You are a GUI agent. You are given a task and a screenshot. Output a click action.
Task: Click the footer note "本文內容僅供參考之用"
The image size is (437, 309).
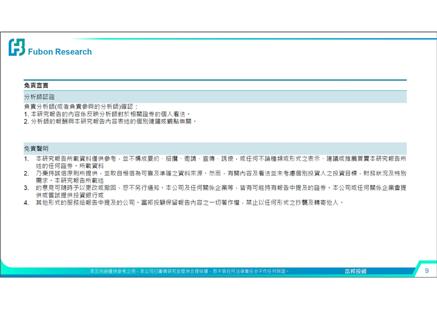pos(189,271)
